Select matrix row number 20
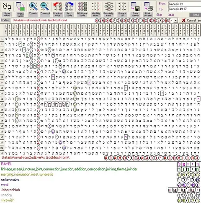Screen dimensions: 201x203 [2, 142]
